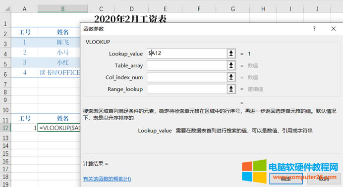The image size is (343, 187).
Task: Focus the Table_array input field
Action: (x=187, y=65)
